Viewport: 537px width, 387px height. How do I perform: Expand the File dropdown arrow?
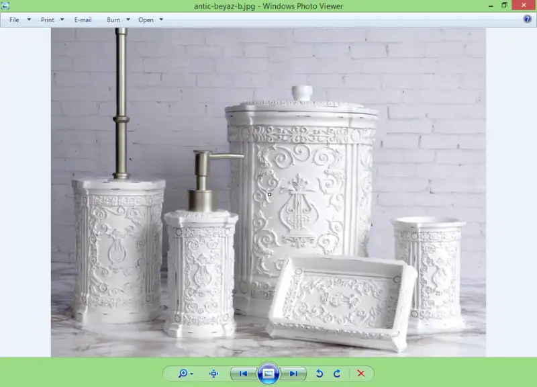[29, 20]
